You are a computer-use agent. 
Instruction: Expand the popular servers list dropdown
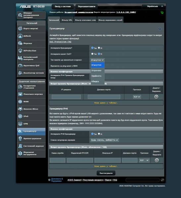point(105,140)
